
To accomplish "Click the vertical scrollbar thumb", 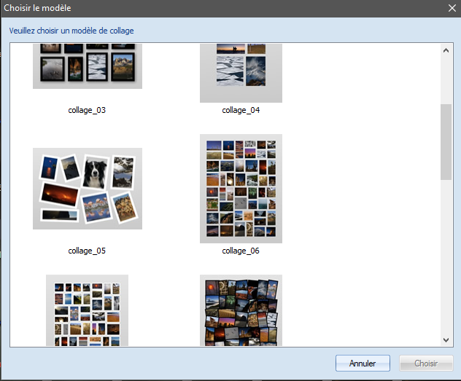I will [446, 142].
